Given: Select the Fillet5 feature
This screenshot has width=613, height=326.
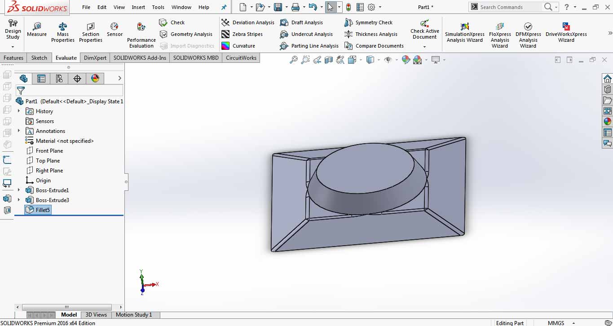Looking at the screenshot, I should [x=38, y=210].
